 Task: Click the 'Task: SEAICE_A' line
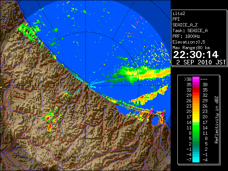click(x=190, y=31)
